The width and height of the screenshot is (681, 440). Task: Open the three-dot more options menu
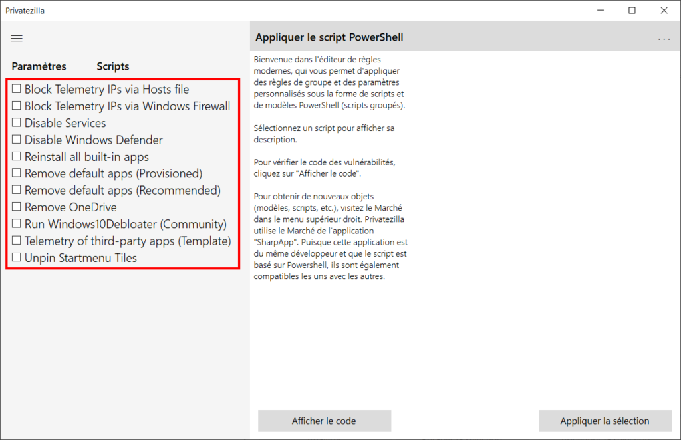coord(664,39)
